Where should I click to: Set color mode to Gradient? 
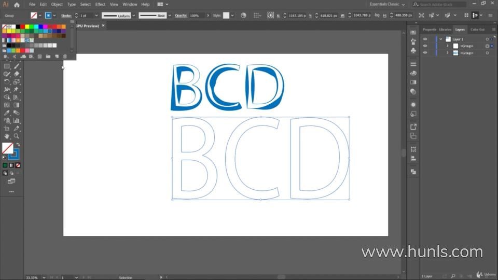point(11,165)
